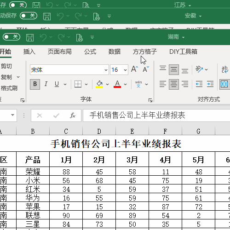The width and height of the screenshot is (230, 230).
Task: Click text orientation icon
Action: (199, 69)
